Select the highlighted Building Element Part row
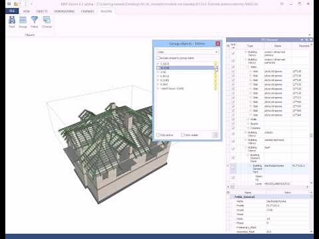 pyautogui.click(x=269, y=169)
